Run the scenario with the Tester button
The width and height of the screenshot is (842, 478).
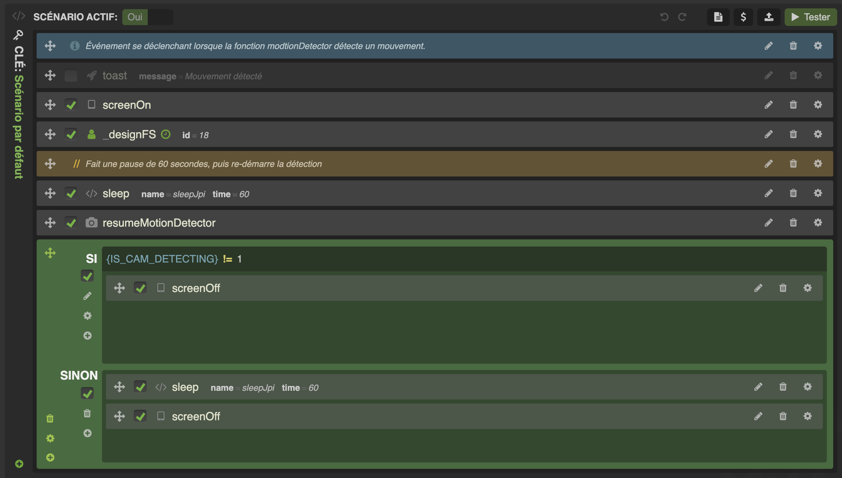tap(810, 17)
